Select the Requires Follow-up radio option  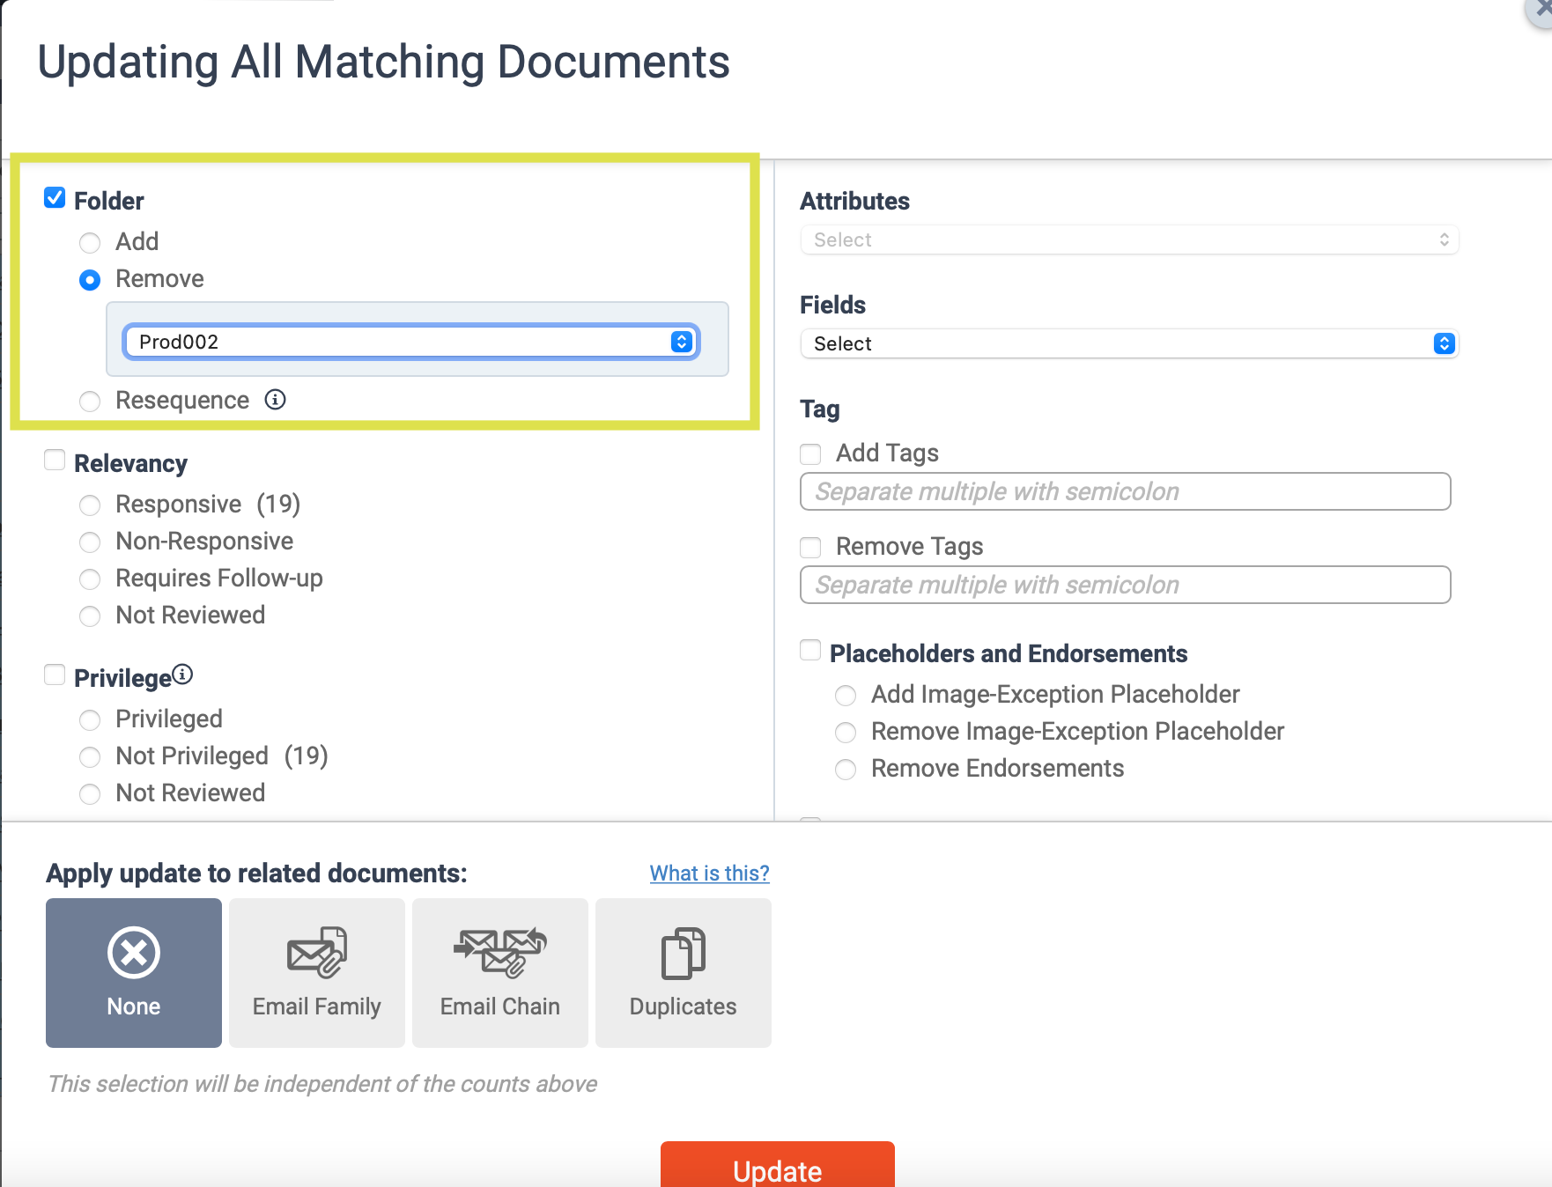(90, 579)
